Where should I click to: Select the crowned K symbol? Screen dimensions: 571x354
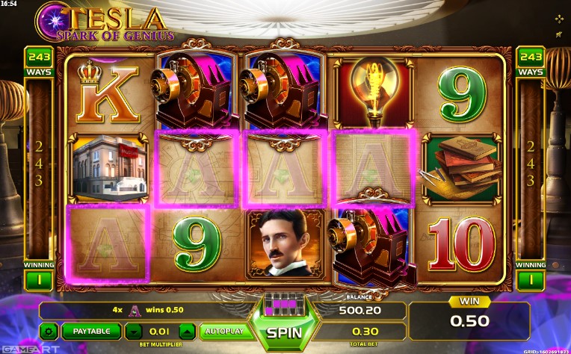pyautogui.click(x=108, y=93)
